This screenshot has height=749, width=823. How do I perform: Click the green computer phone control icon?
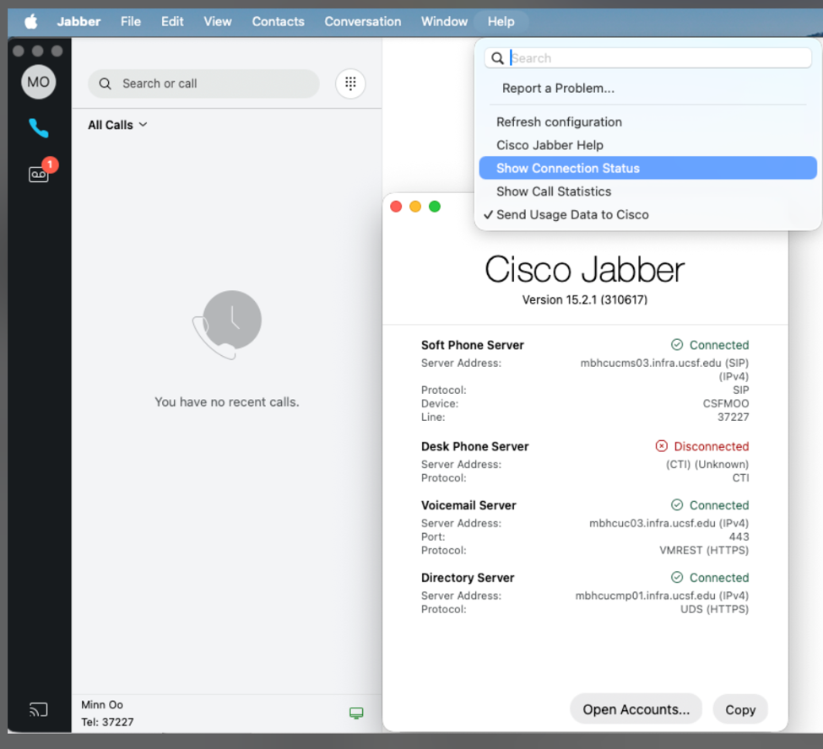[356, 713]
